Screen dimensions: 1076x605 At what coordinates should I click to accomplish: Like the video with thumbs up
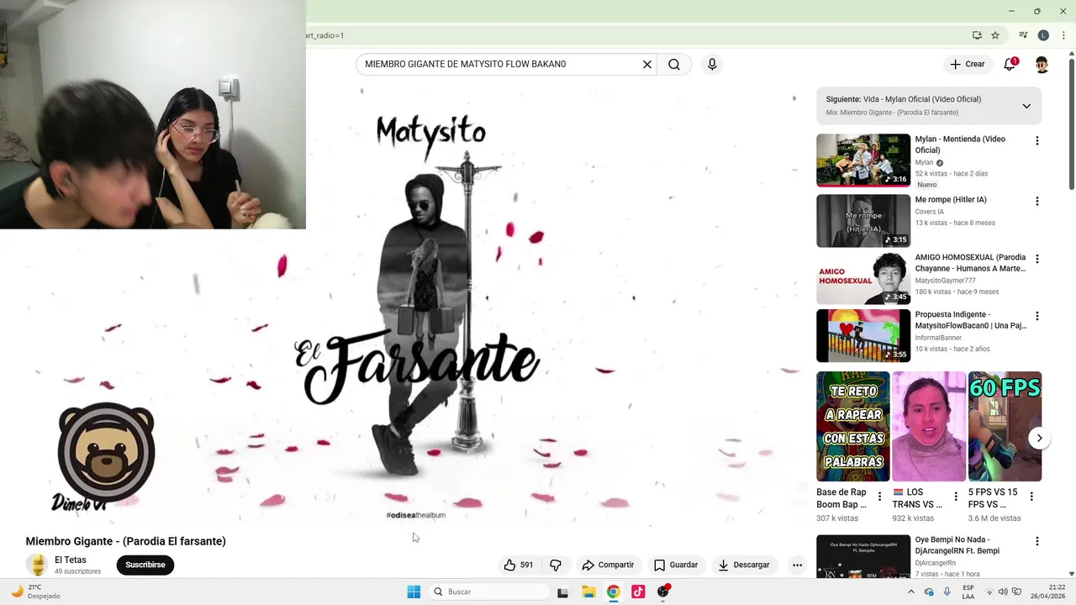tap(519, 565)
